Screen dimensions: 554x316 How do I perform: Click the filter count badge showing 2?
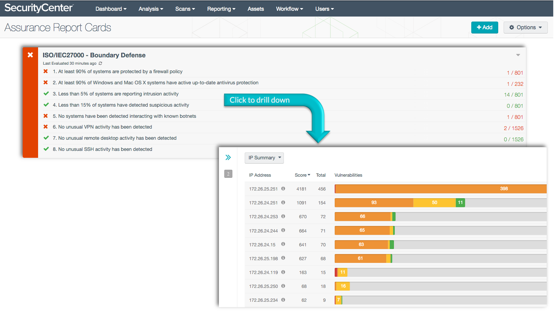pos(228,174)
